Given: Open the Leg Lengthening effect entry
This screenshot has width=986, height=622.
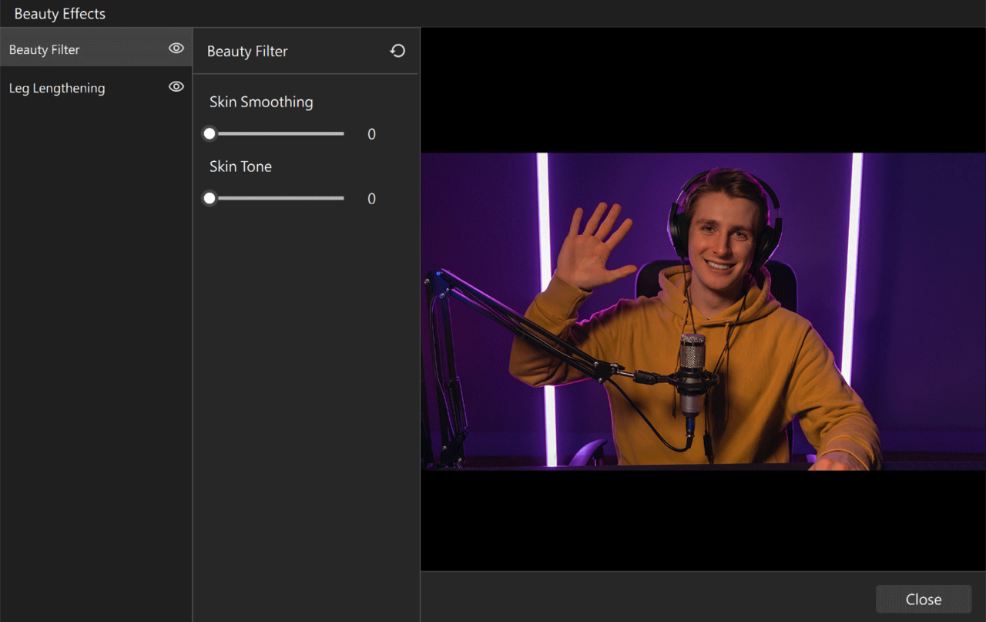Looking at the screenshot, I should coord(57,89).
